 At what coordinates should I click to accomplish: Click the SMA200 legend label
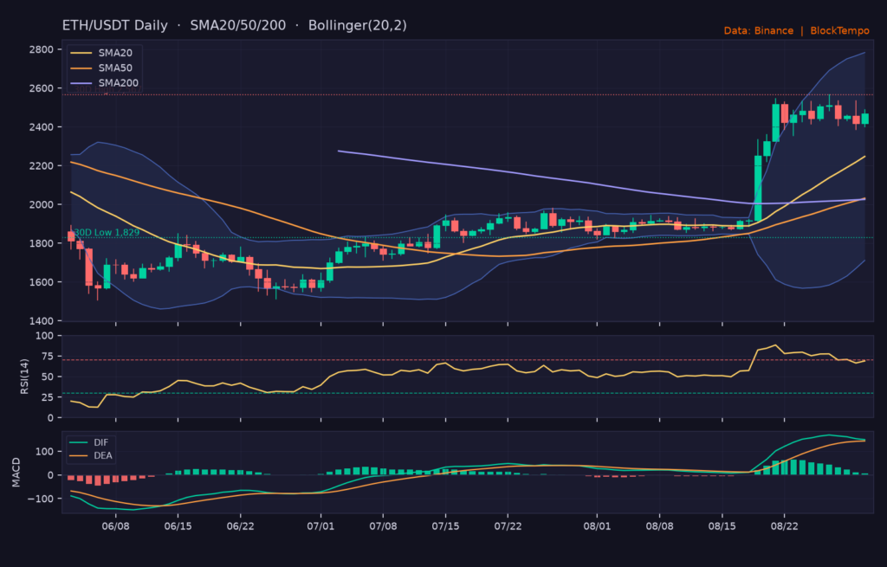point(118,83)
